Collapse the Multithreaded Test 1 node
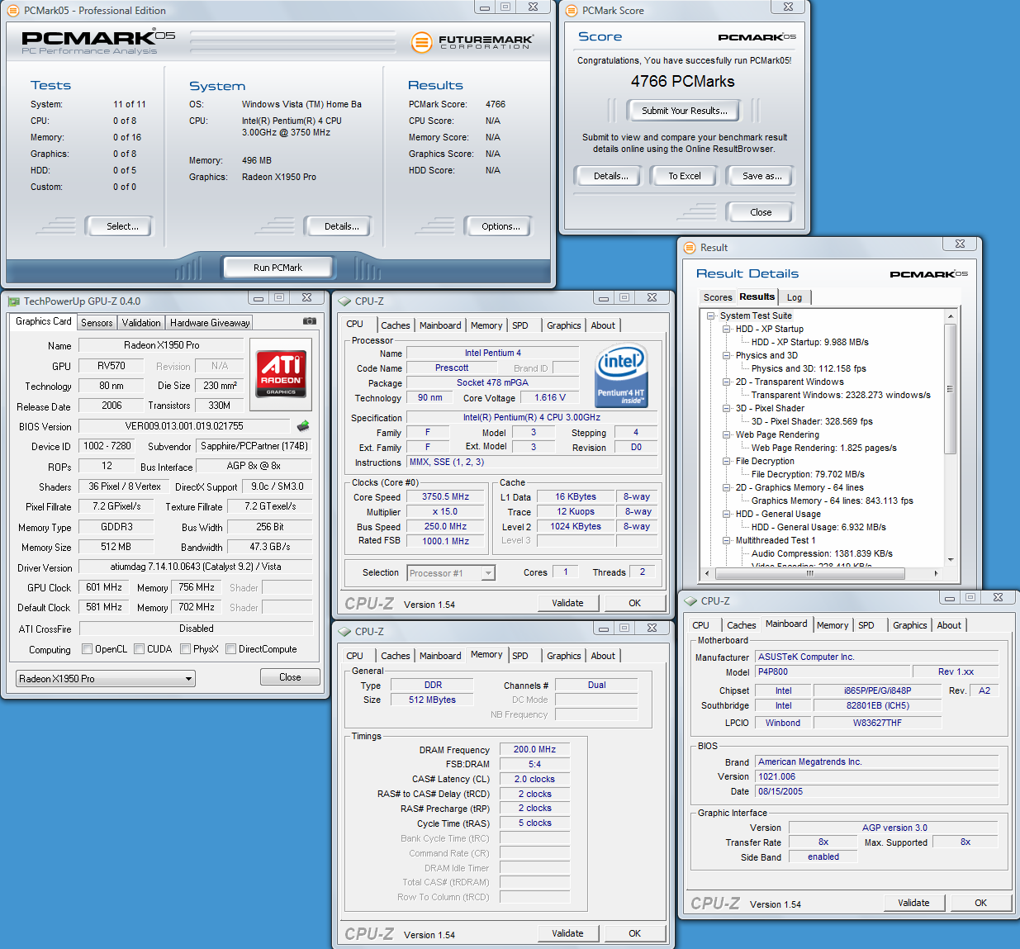This screenshot has width=1020, height=949. coord(727,540)
